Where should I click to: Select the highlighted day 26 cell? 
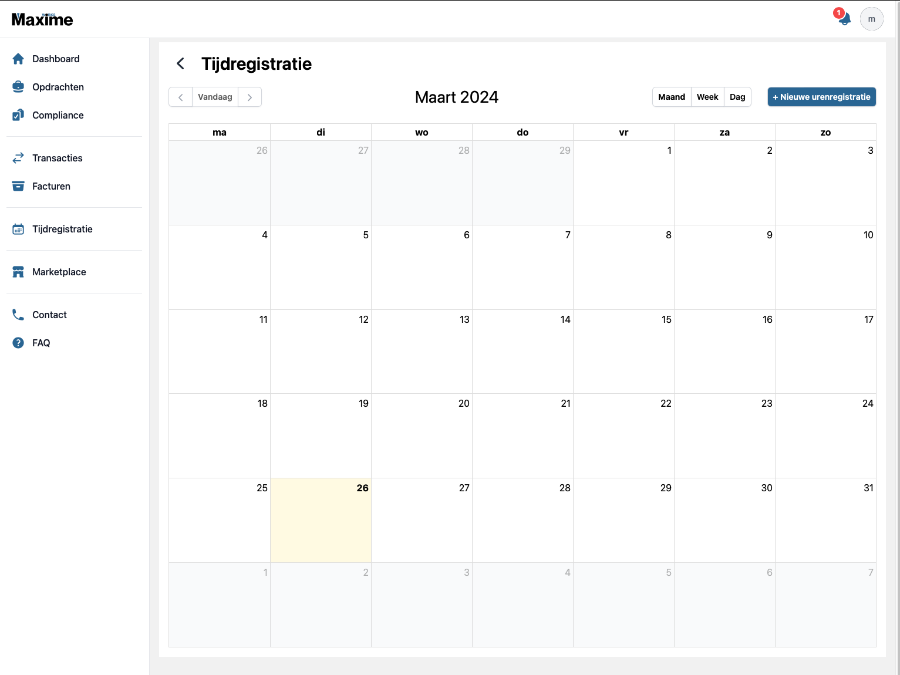coord(321,520)
